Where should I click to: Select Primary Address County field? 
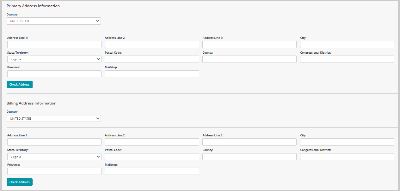click(x=249, y=59)
